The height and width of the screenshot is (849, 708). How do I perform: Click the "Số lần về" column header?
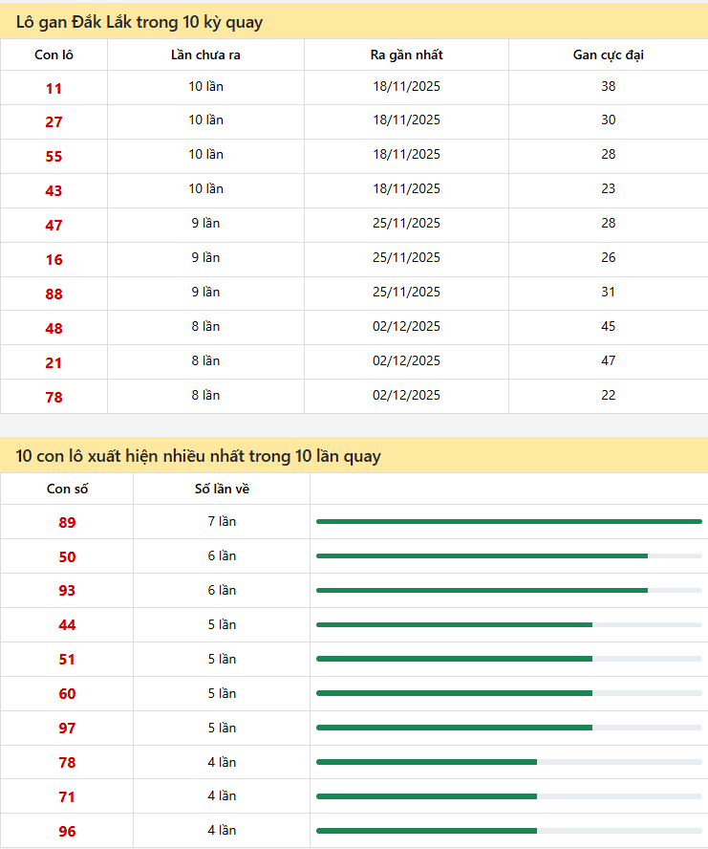(x=222, y=490)
